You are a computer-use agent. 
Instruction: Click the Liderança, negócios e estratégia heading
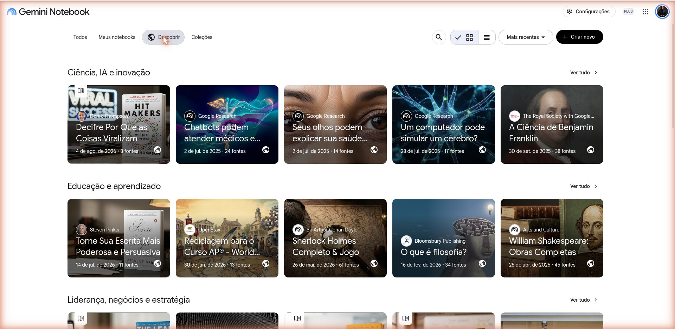tap(129, 300)
